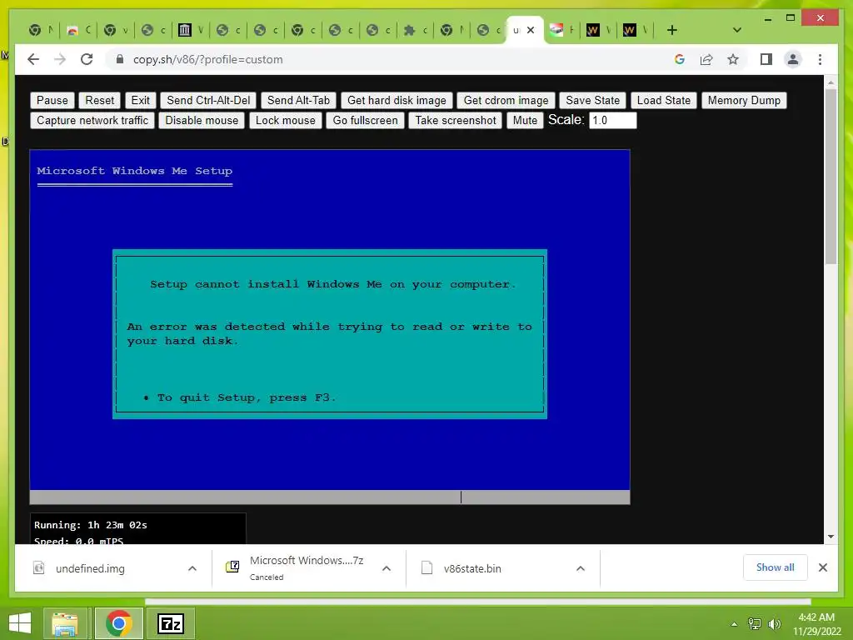Click Get hard disk image
853x640 pixels.
point(397,100)
